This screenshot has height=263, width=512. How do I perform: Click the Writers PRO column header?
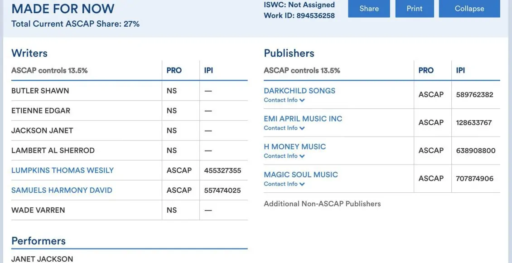point(174,70)
